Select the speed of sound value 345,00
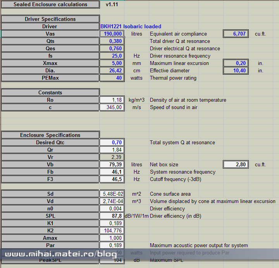Image resolution: width=279 pixels, height=268 pixels. pos(112,108)
